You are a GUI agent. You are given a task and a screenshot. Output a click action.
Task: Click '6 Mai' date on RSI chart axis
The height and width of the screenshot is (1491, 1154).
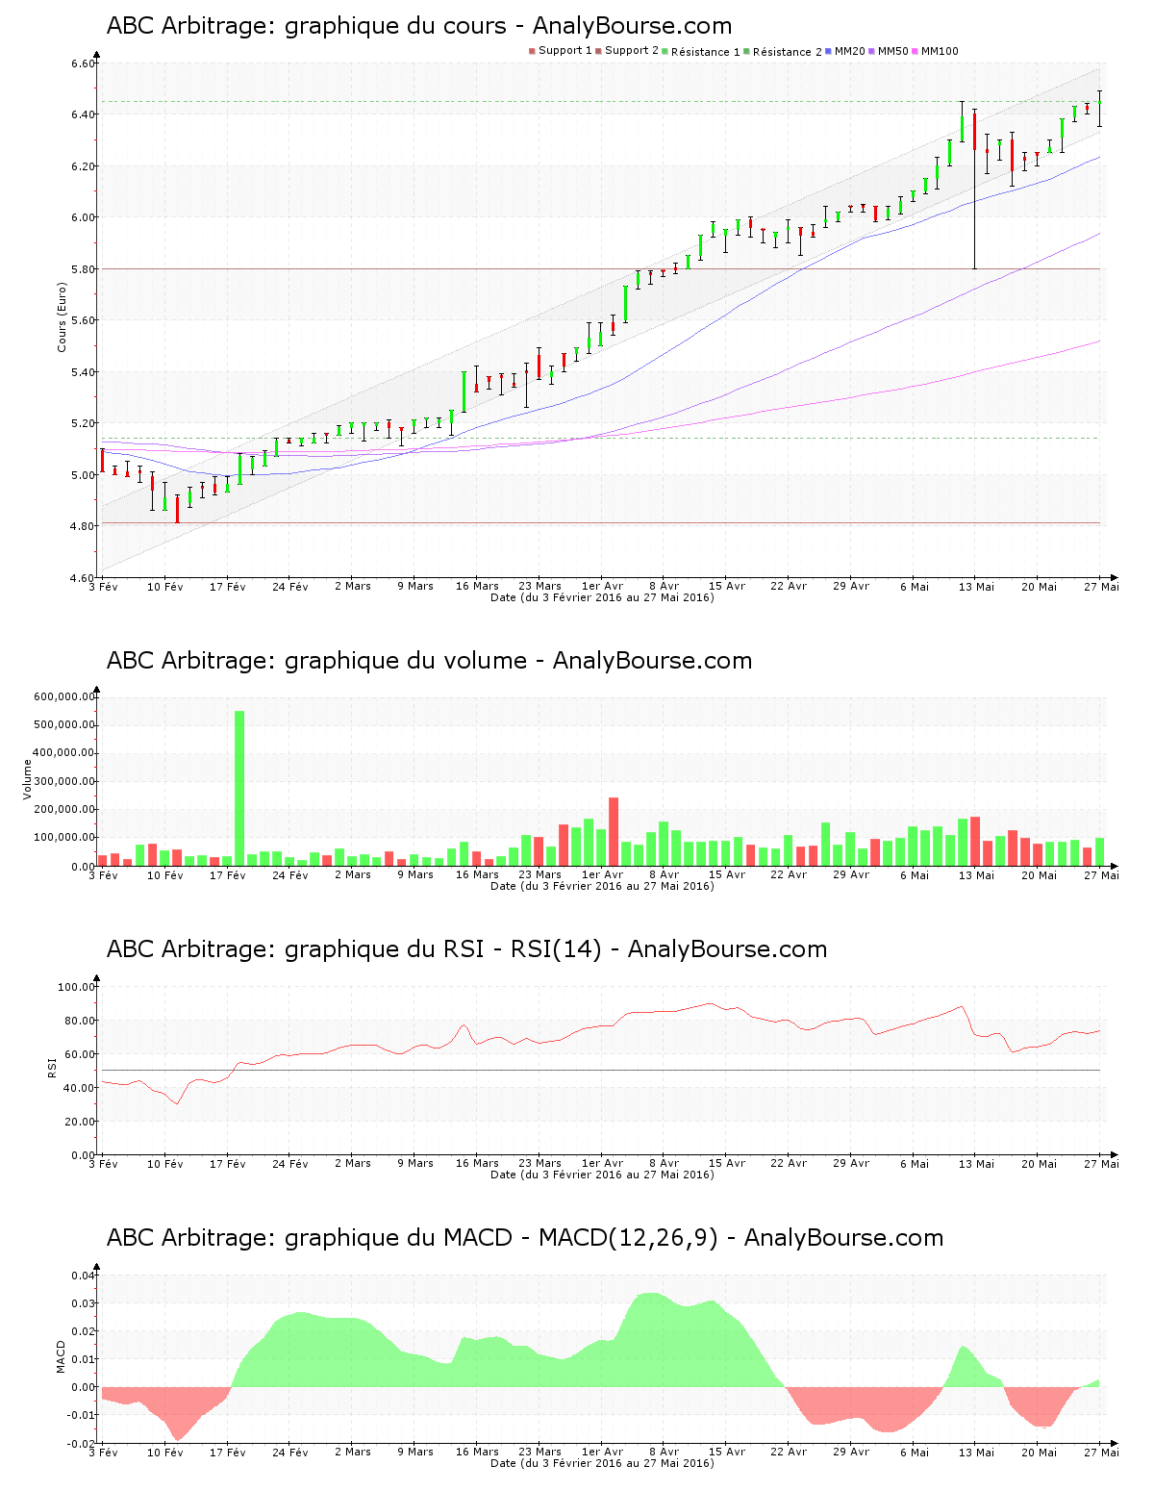pyautogui.click(x=915, y=1163)
